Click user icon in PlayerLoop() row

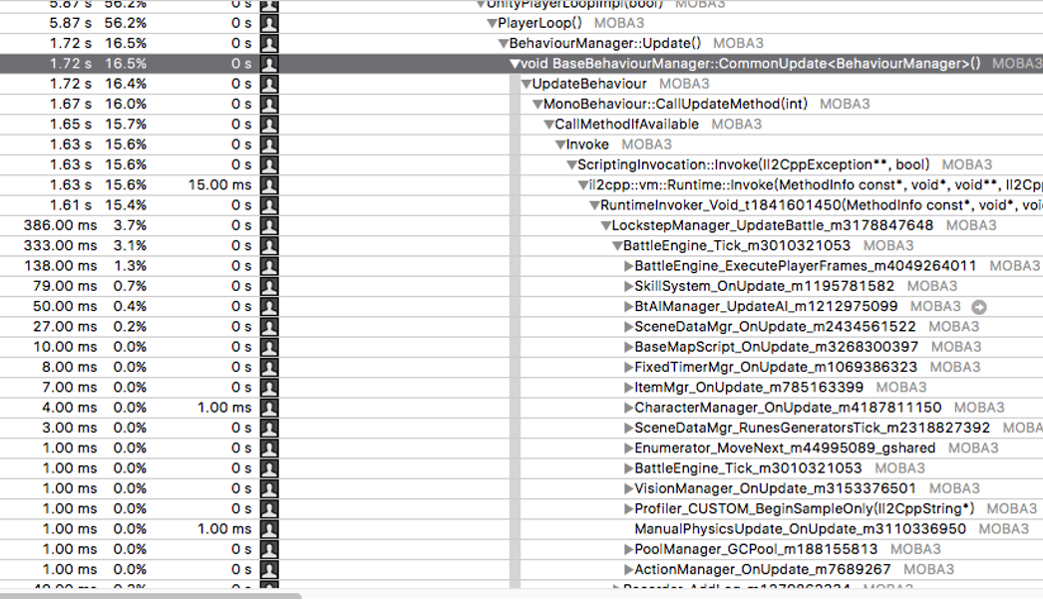[x=269, y=23]
